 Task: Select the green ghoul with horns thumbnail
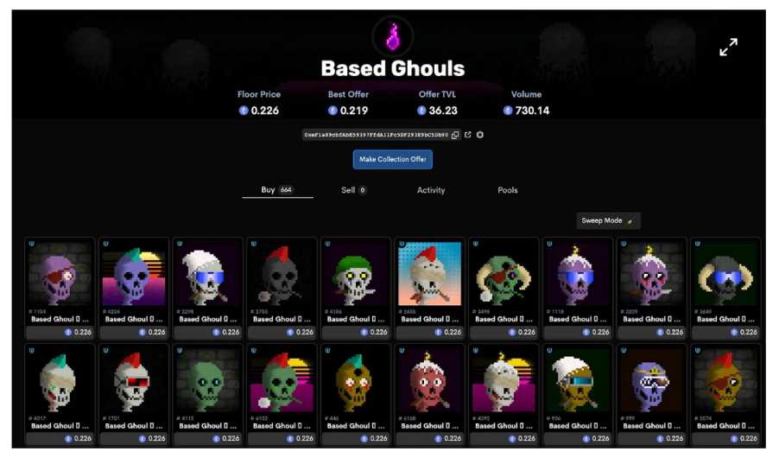pos(503,274)
